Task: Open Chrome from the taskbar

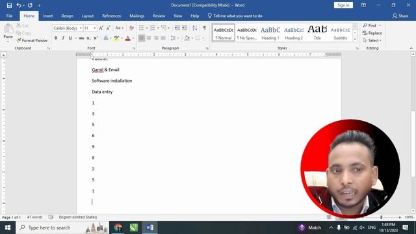Action: pos(118,227)
